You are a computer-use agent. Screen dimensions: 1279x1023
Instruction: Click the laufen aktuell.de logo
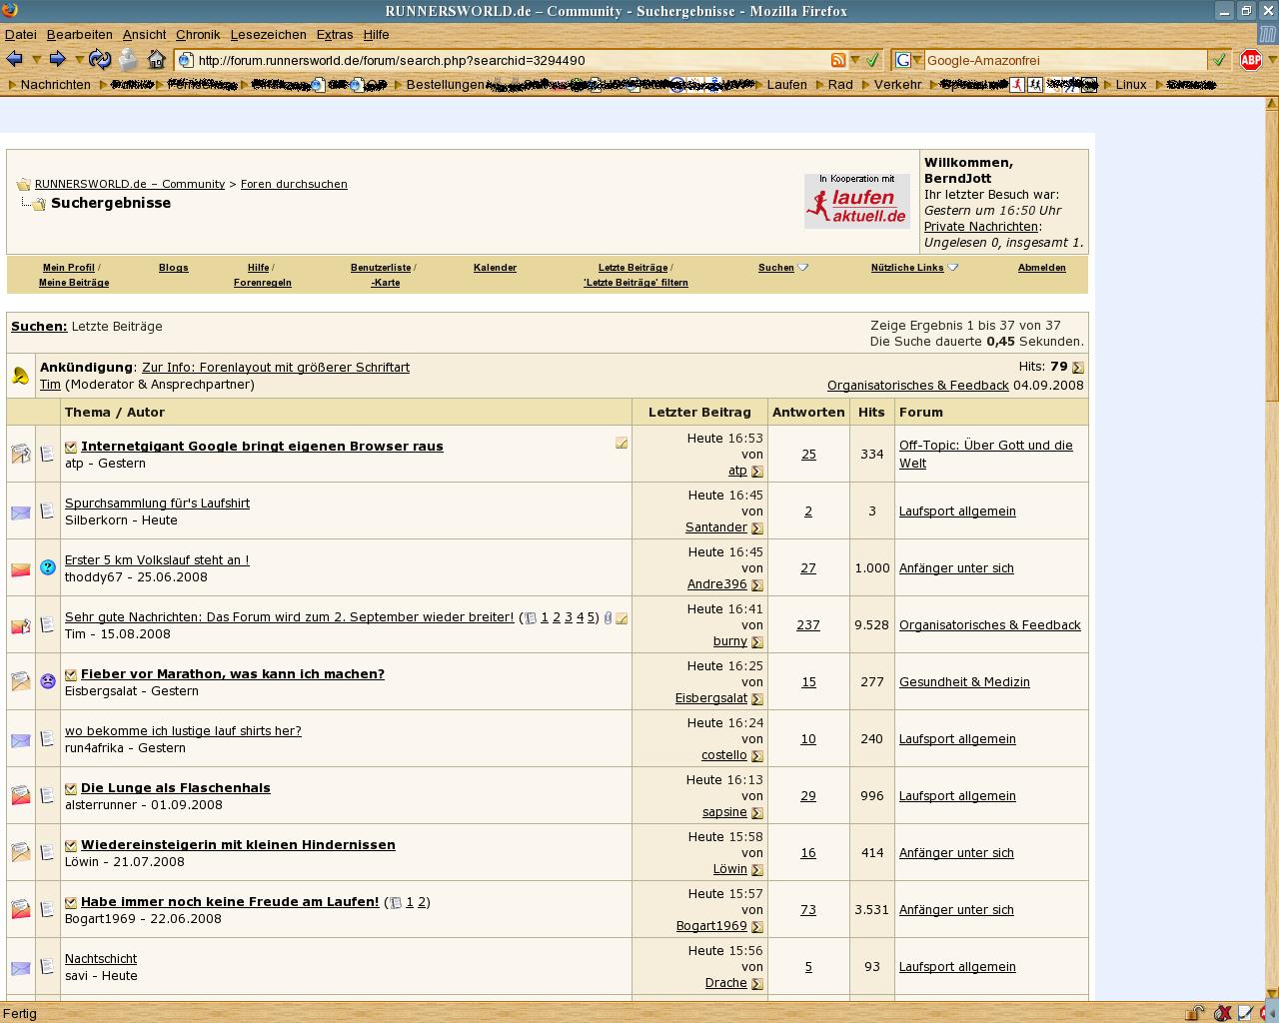coord(856,201)
